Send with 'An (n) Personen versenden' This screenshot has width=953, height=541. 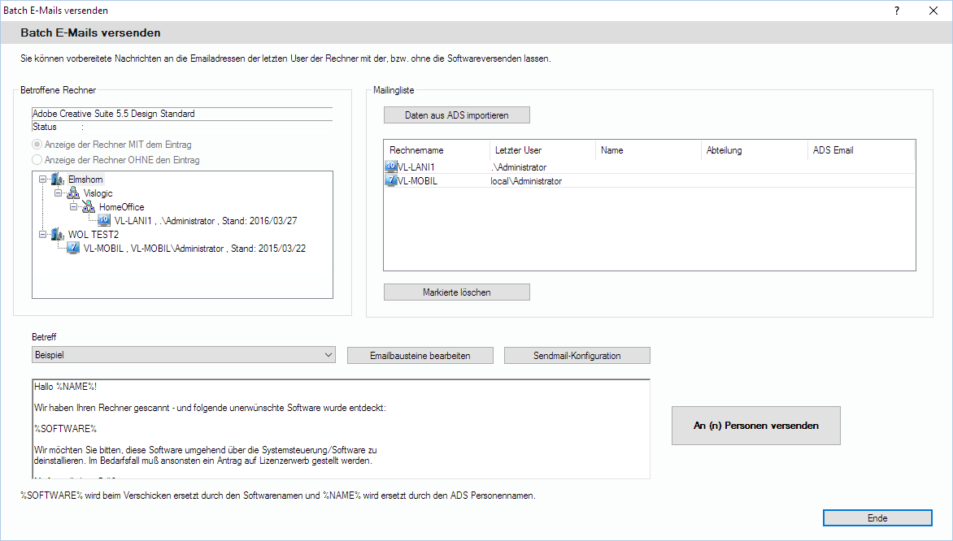coord(756,426)
